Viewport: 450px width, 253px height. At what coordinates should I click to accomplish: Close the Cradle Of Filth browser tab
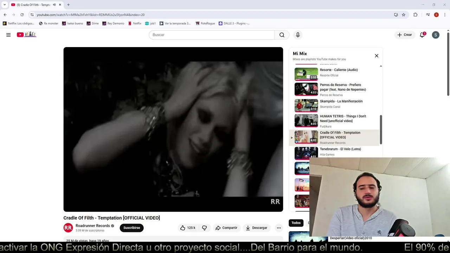tap(60, 5)
